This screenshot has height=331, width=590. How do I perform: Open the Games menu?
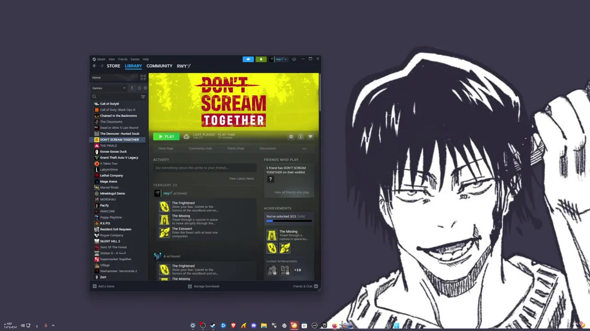click(135, 59)
